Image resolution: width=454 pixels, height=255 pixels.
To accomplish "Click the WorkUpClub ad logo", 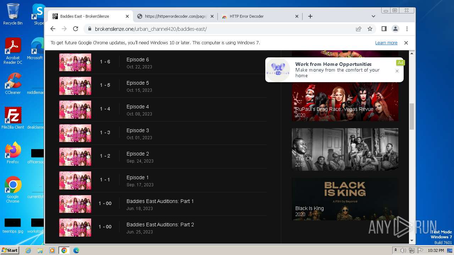I will point(278,70).
